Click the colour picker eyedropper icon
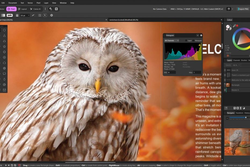250x167 pixels. pos(234,26)
